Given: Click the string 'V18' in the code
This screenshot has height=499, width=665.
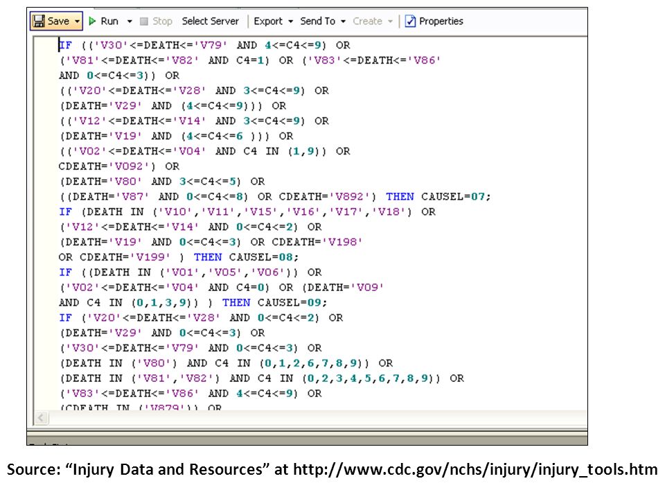Looking at the screenshot, I should [x=389, y=212].
